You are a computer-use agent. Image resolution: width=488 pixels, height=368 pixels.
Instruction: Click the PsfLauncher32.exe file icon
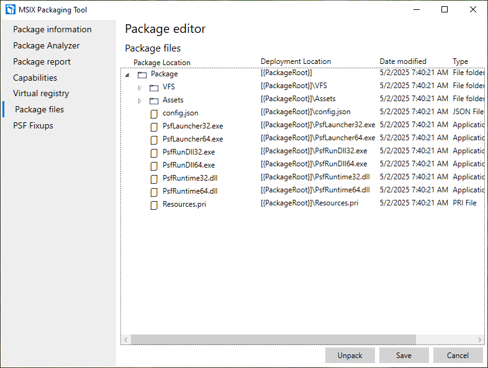tap(154, 127)
